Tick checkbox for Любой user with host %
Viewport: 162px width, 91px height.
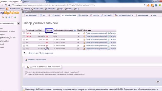pos(24,33)
